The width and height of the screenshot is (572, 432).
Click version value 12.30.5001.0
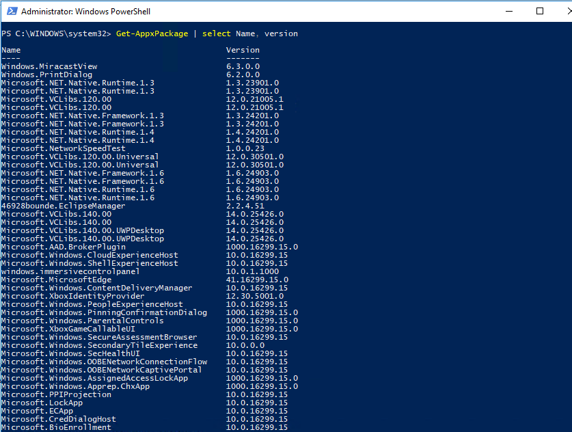(255, 296)
